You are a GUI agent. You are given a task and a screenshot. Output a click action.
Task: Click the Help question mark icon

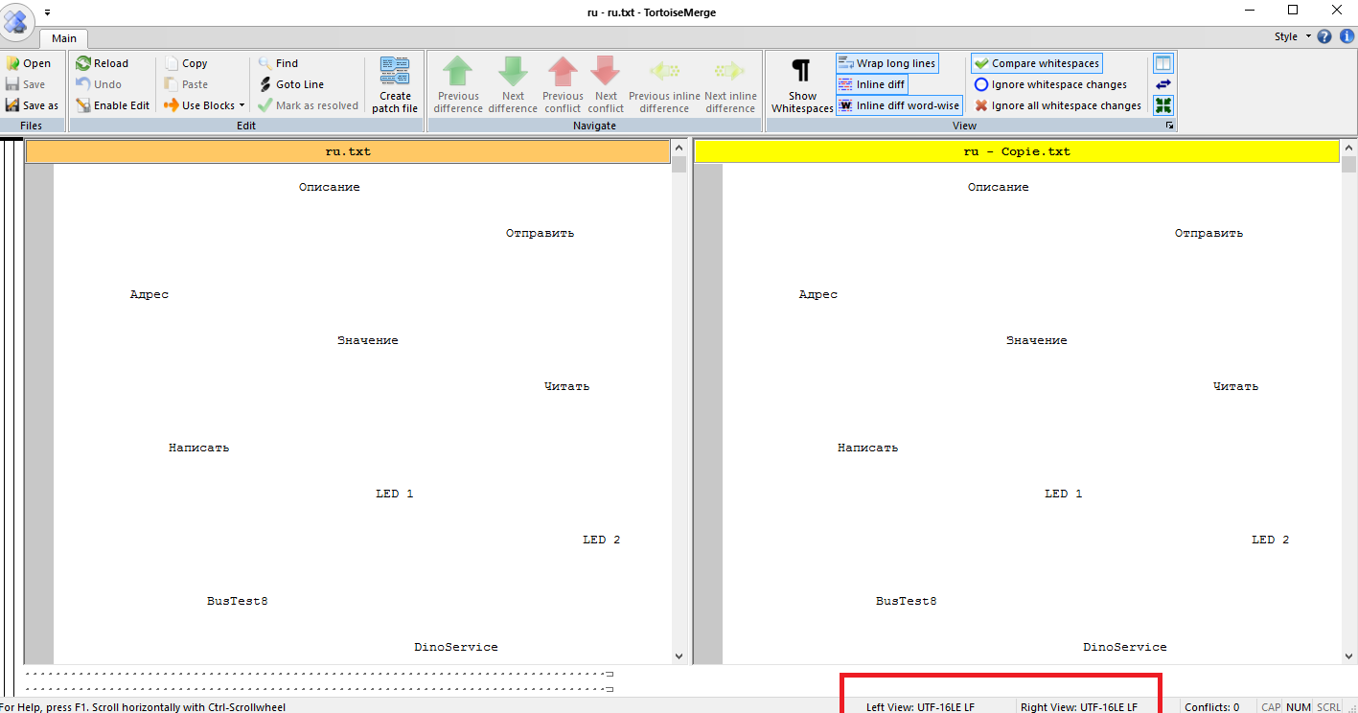tap(1324, 36)
